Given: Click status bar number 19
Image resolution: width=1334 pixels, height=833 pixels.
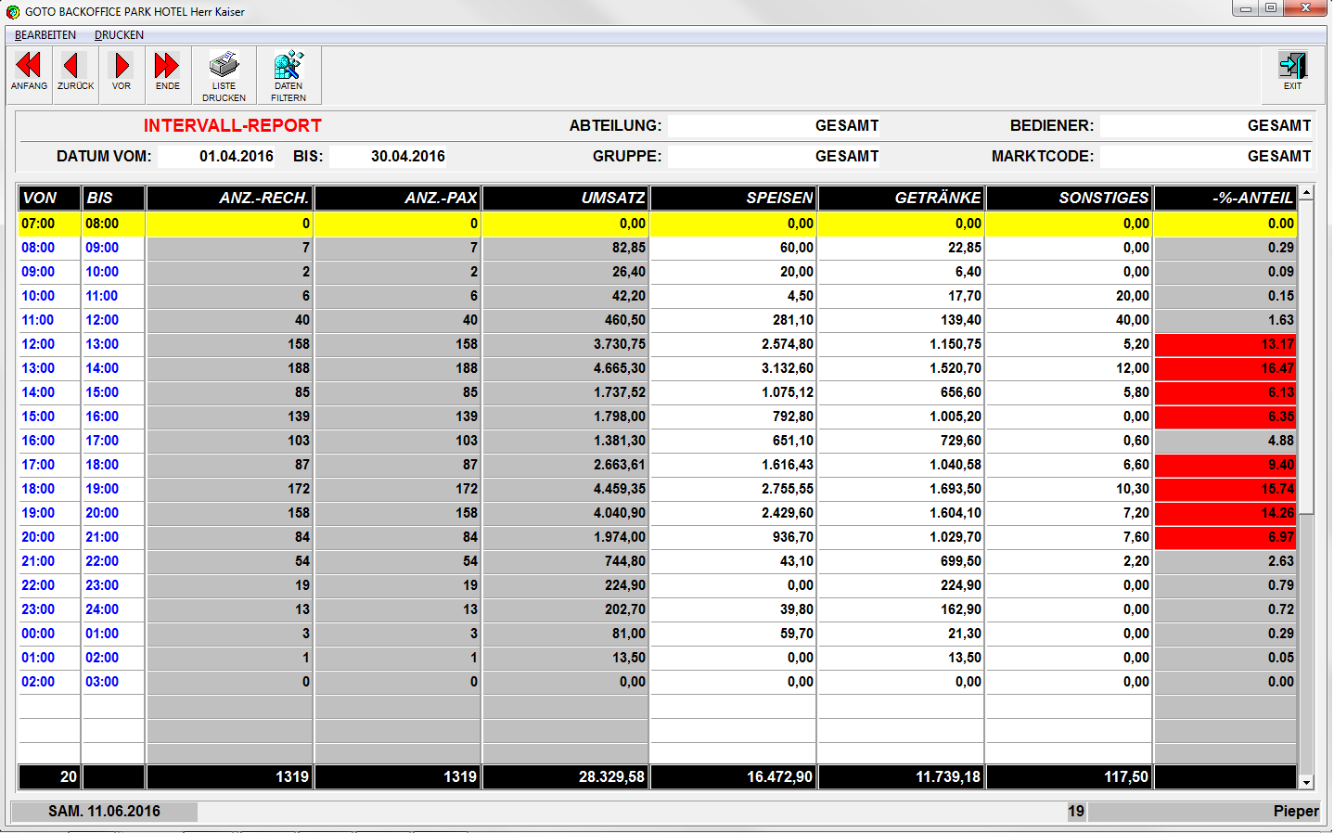Looking at the screenshot, I should point(1076,811).
